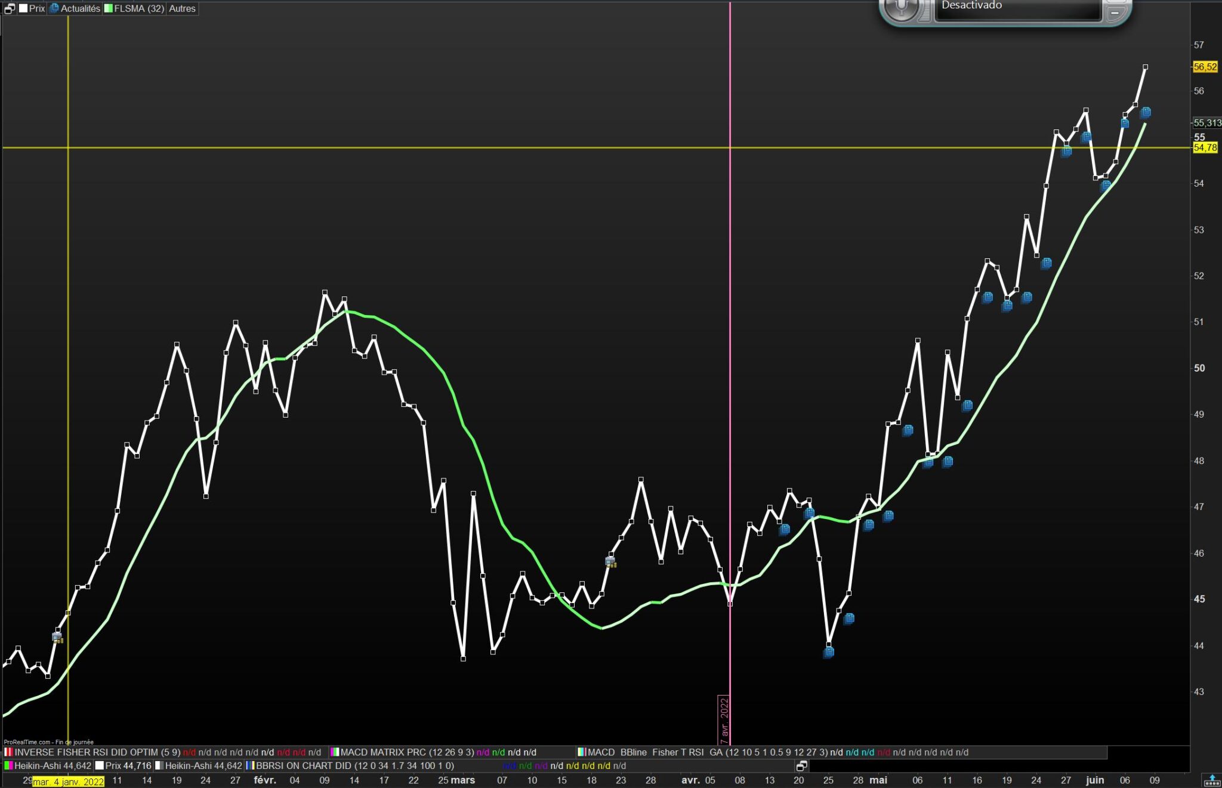Click the event icon near March 23
The height and width of the screenshot is (788, 1222).
610,561
